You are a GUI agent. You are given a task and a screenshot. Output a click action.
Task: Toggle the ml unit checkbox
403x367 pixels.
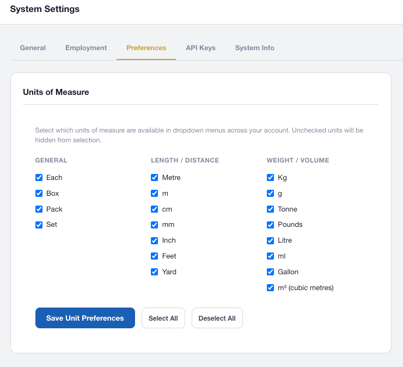click(270, 256)
